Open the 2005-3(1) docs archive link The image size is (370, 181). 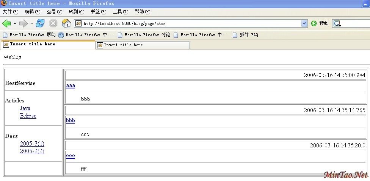(32, 144)
